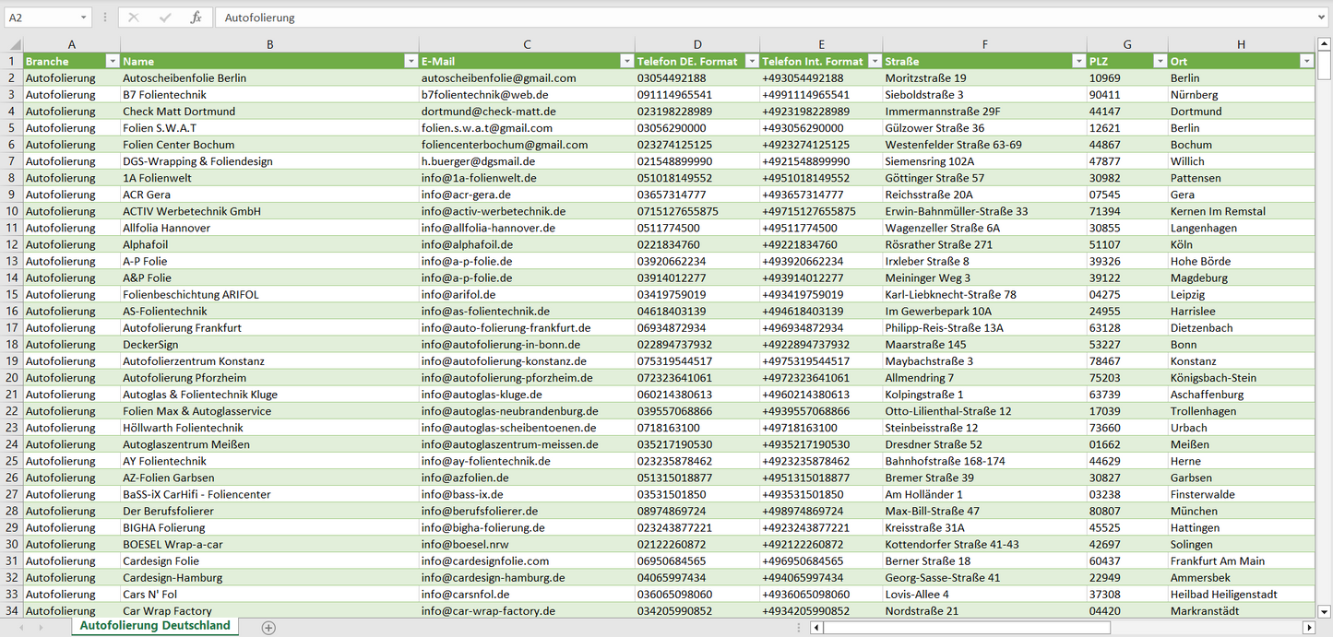The width and height of the screenshot is (1333, 637).
Task: Open the Ort column filter dropdown
Action: (x=1305, y=61)
